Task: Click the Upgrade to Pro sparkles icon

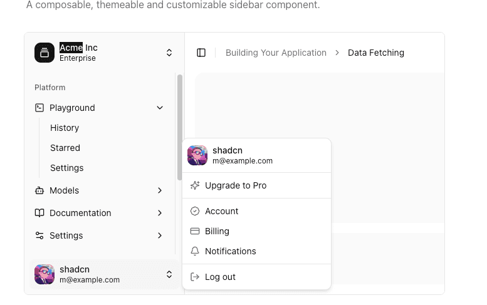Action: pyautogui.click(x=195, y=185)
